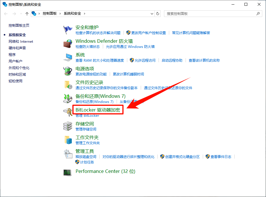Click the Administrative Tools gear checklist icon
Viewport: 266px width, 197px height.
click(x=68, y=154)
